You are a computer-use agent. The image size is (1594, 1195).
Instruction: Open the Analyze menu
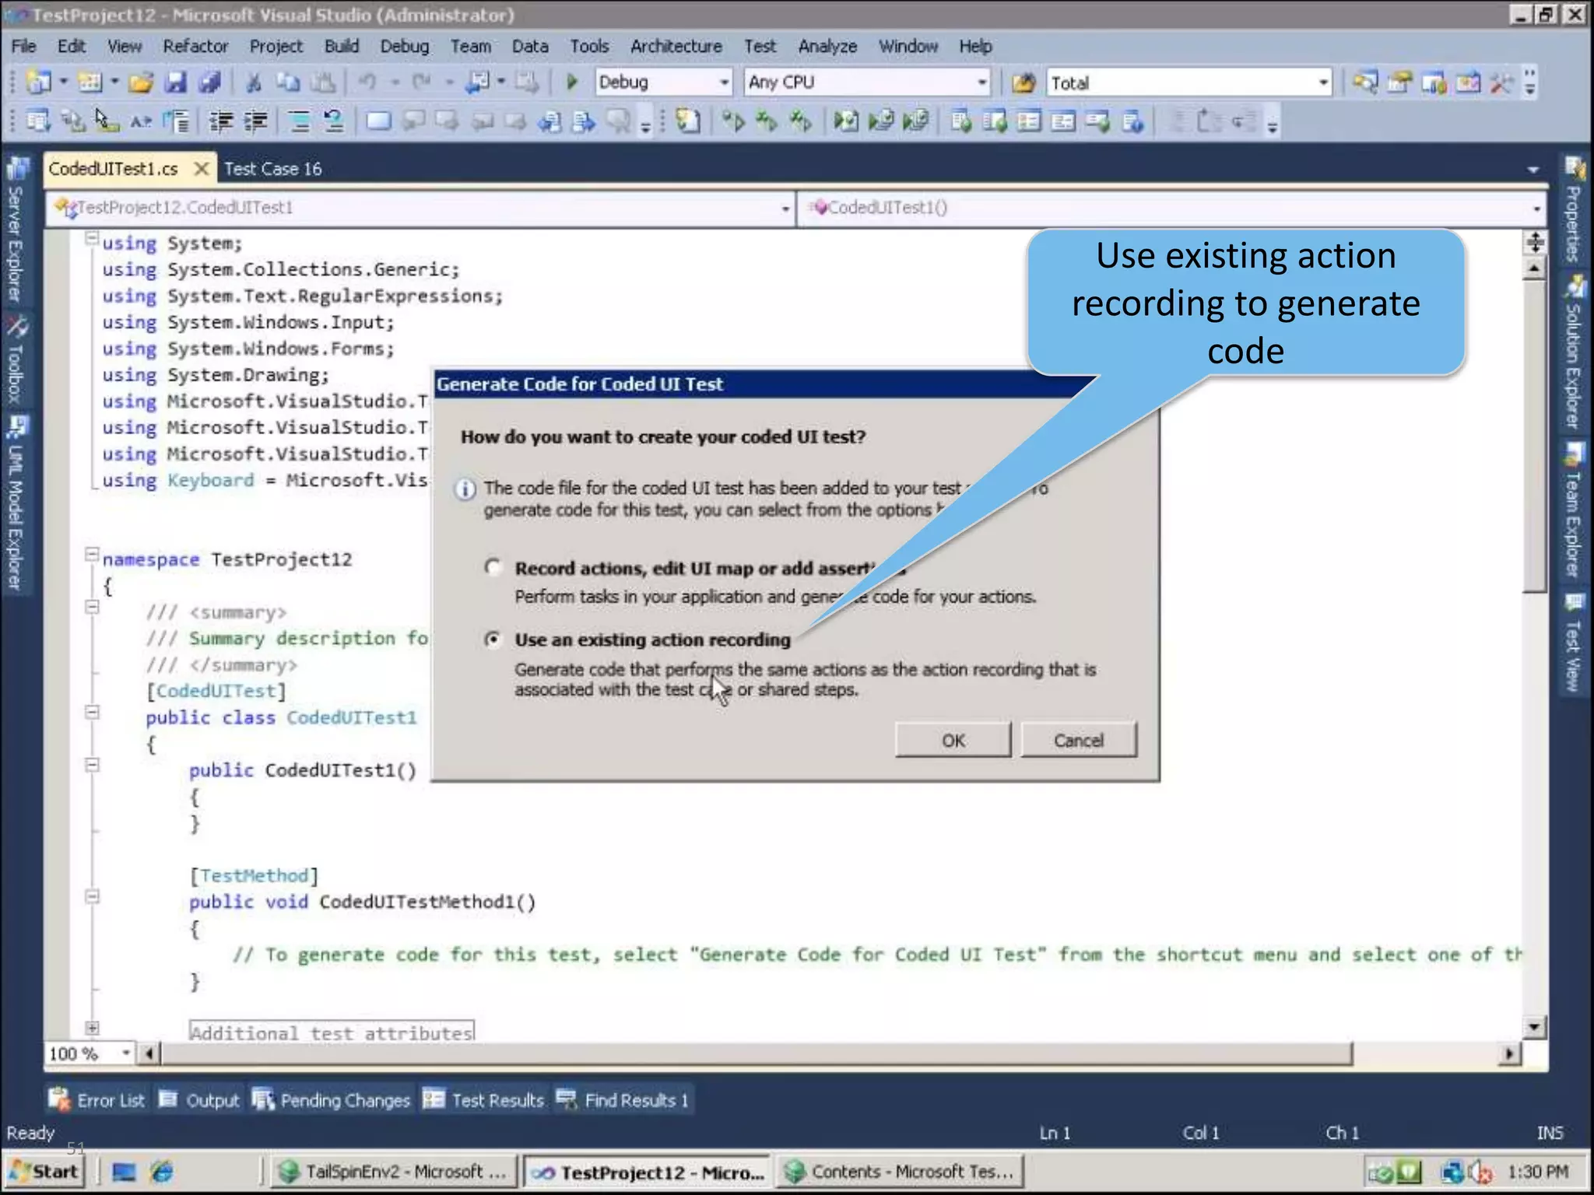pos(827,47)
